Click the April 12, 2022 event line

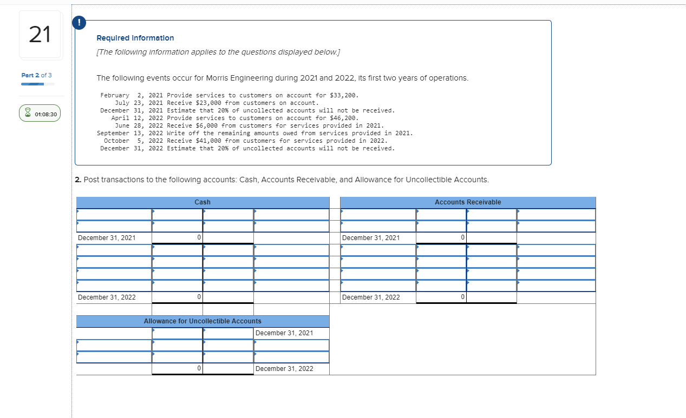[235, 118]
